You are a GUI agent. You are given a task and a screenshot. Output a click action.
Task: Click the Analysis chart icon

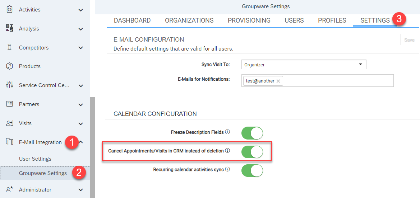pos(9,28)
